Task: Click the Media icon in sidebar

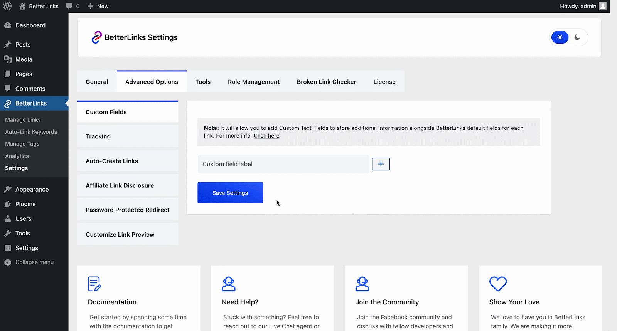Action: [8, 59]
